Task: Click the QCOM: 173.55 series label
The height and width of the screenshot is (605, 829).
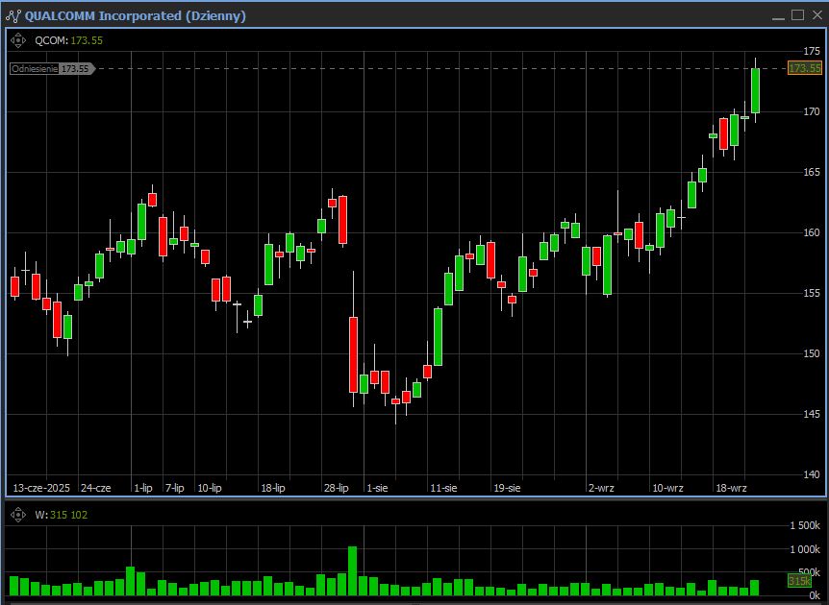Action: [x=68, y=40]
